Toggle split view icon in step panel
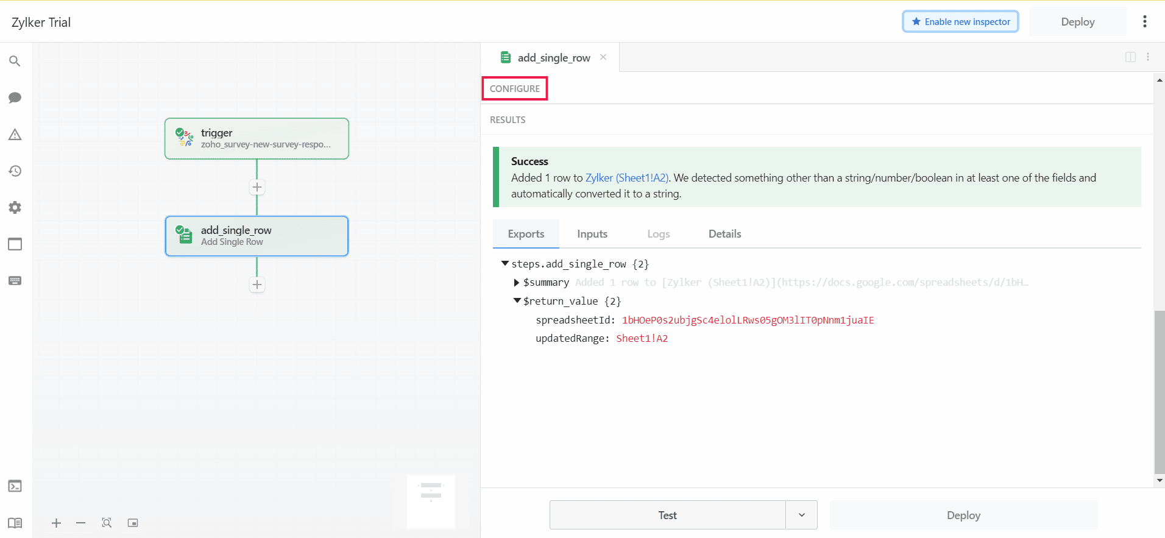 (1130, 57)
